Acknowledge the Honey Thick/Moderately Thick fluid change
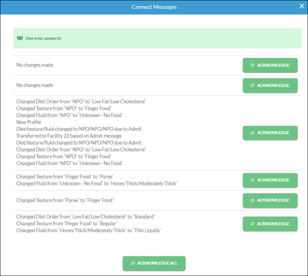This screenshot has height=276, width=308. (x=270, y=180)
